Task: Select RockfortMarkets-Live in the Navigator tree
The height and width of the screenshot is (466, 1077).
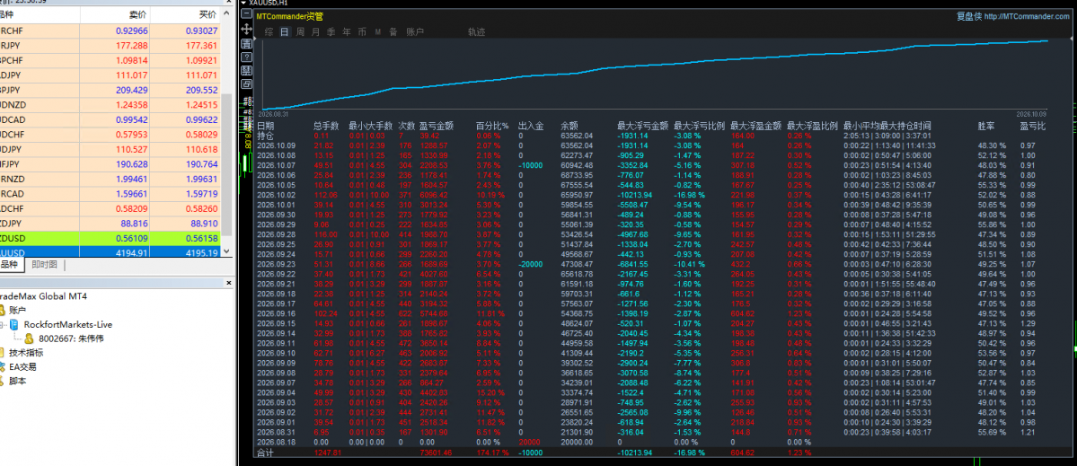Action: click(68, 325)
